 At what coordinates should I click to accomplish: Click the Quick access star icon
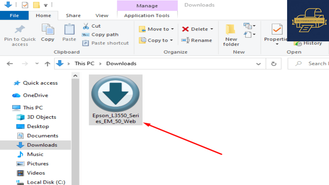click(17, 83)
